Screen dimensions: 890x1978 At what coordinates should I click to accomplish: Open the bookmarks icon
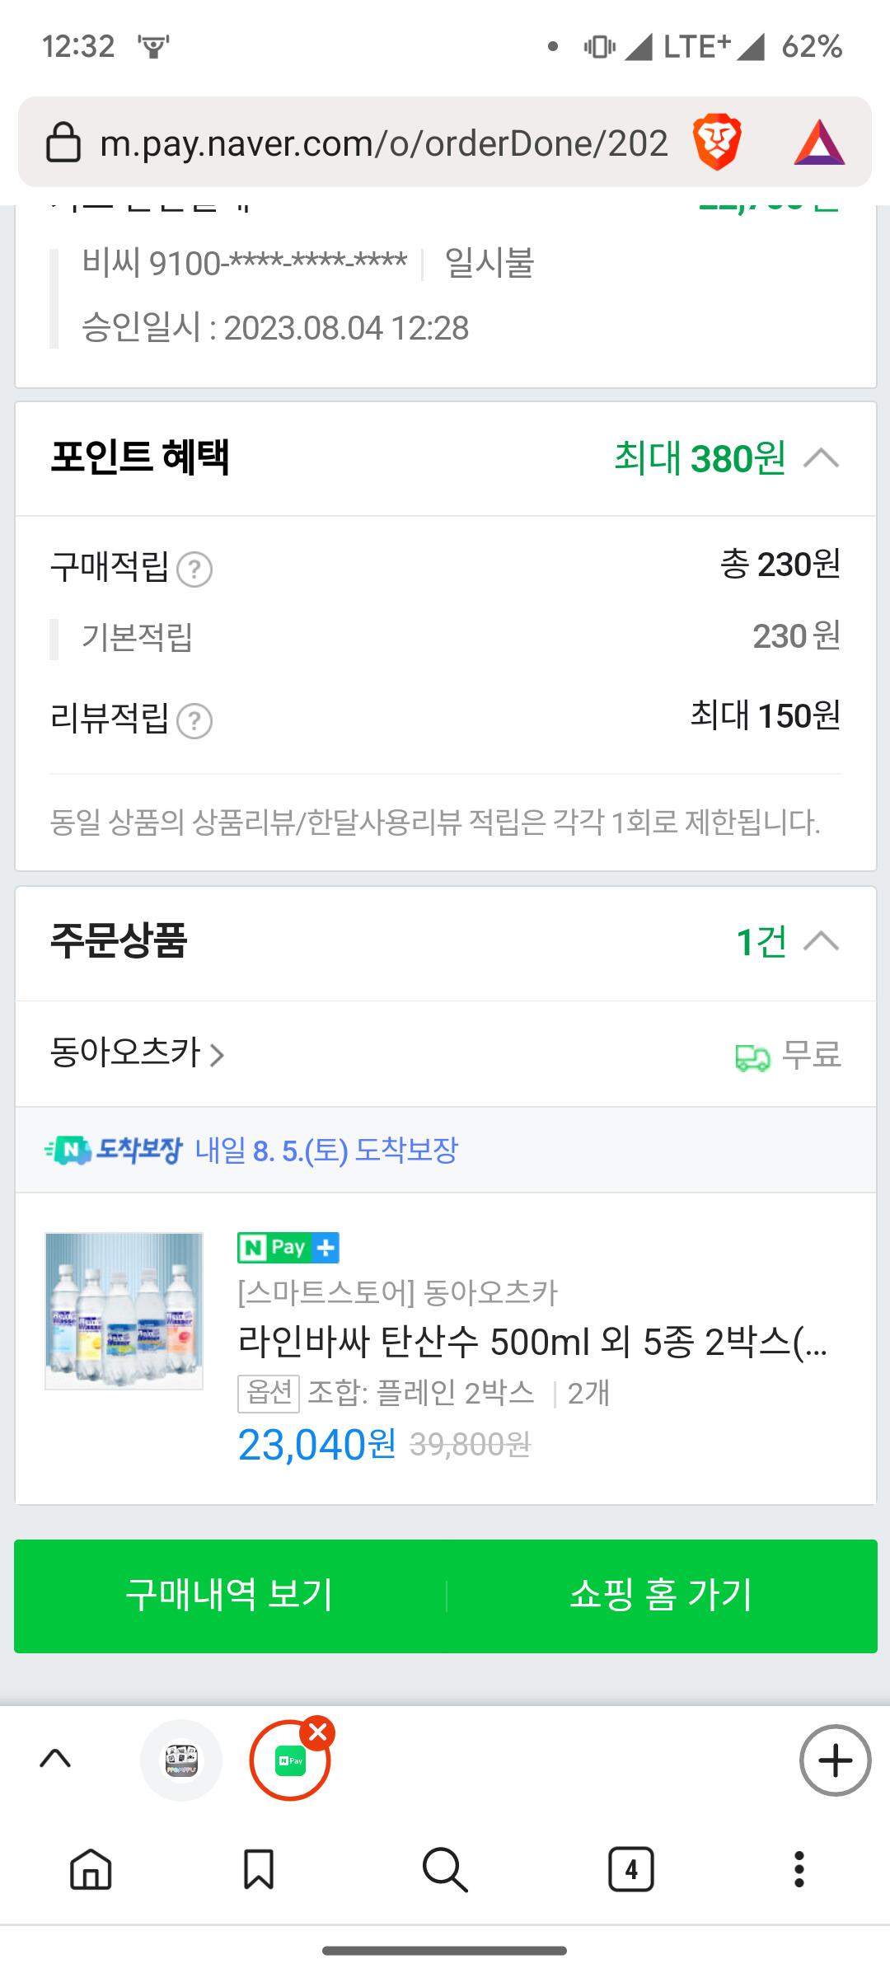pos(259,1868)
